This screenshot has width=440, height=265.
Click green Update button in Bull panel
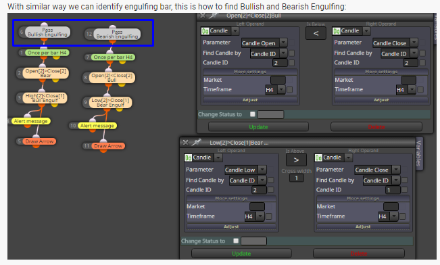click(x=258, y=127)
